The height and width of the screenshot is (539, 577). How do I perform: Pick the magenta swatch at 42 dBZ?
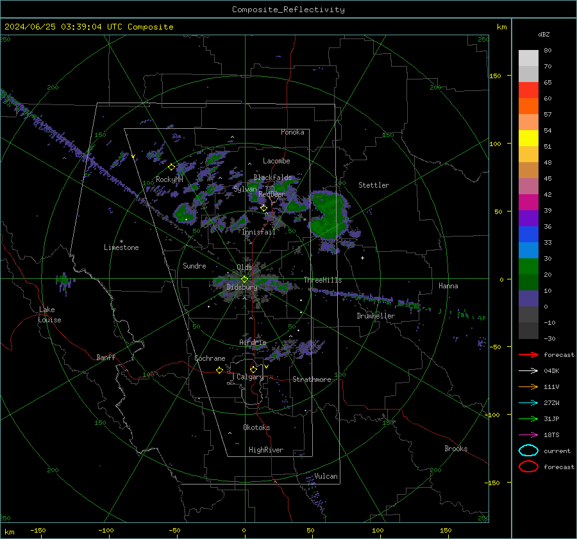coord(528,202)
